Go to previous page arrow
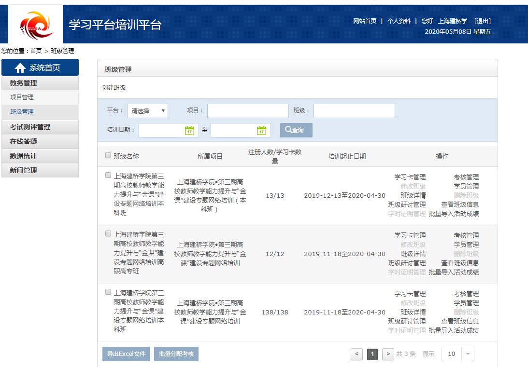Screen dimensions: 528x367 point(357,354)
